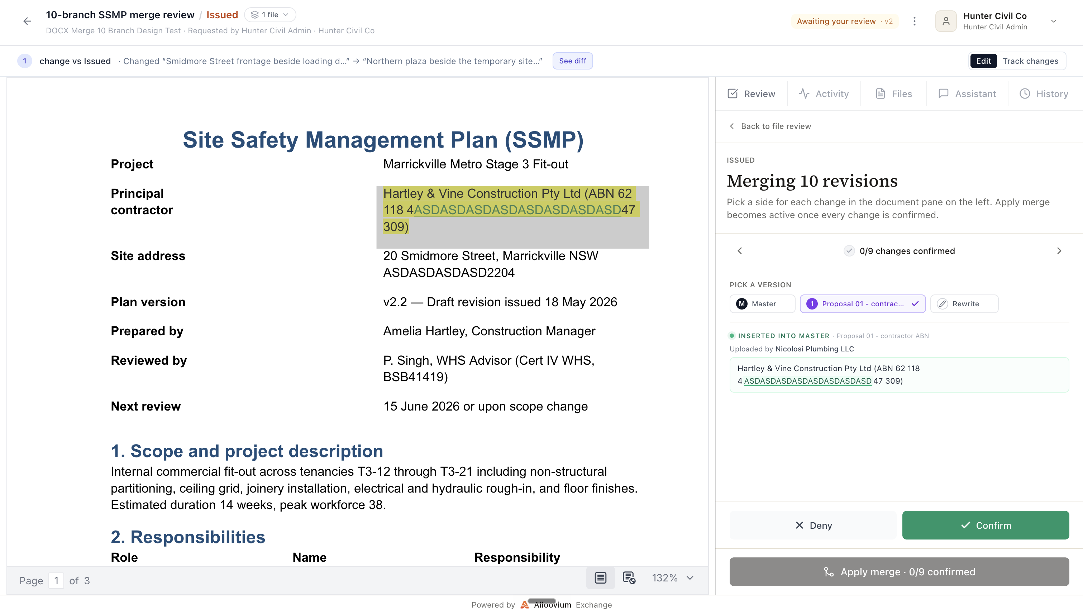Click the Nicolosi Plumbing LLC uploader name

tap(814, 349)
